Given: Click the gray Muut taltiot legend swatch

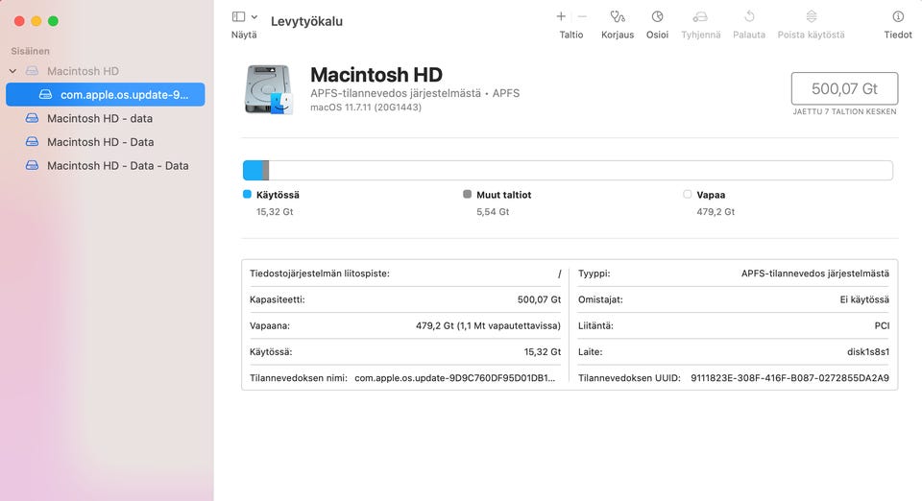Looking at the screenshot, I should click(467, 195).
